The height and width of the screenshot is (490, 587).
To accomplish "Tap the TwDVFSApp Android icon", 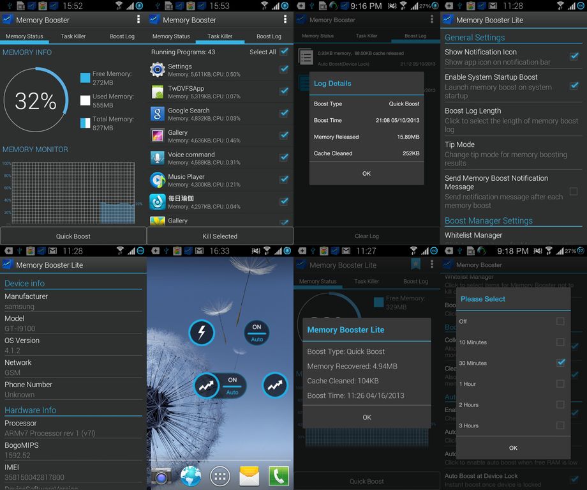I will pyautogui.click(x=158, y=92).
